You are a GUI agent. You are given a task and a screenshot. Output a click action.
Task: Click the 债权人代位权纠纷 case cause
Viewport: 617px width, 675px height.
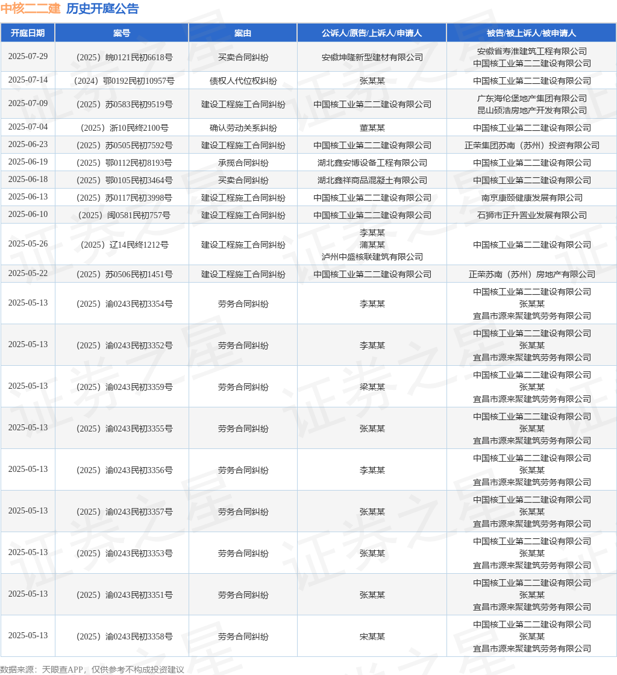243,81
